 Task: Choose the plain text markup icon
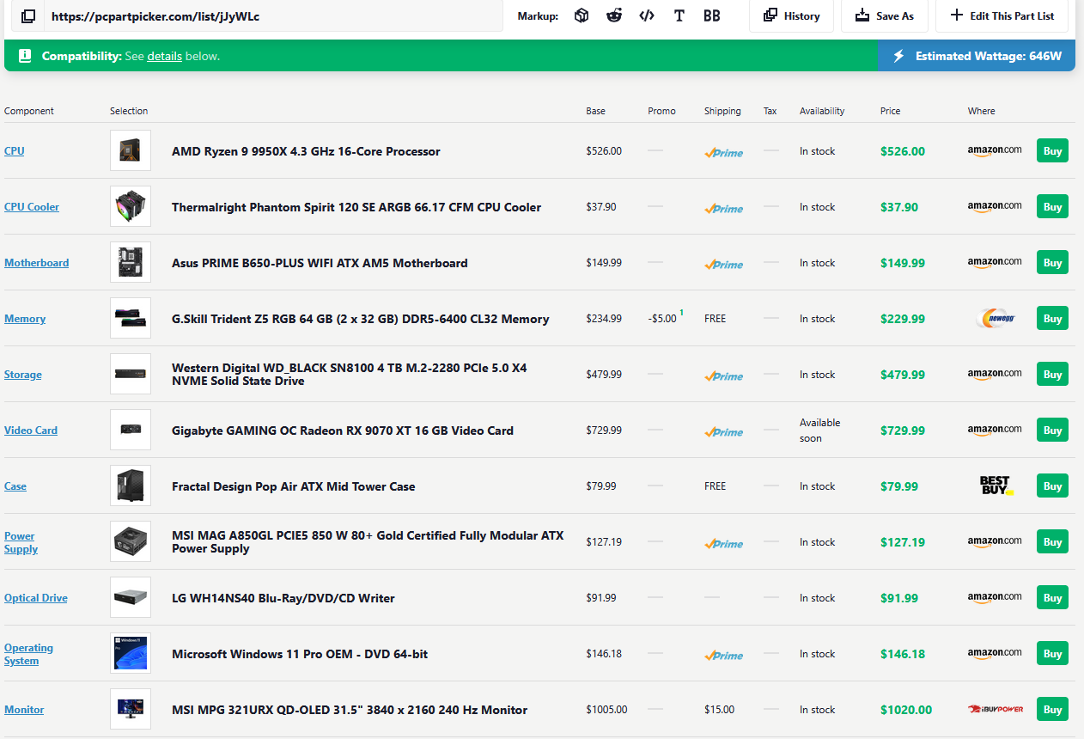679,15
